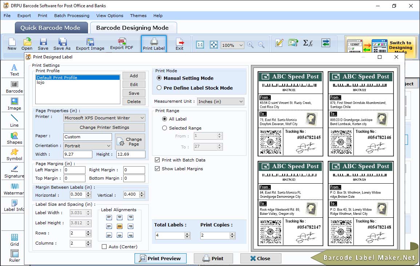Select the Line tool in sidebar

(x=15, y=121)
